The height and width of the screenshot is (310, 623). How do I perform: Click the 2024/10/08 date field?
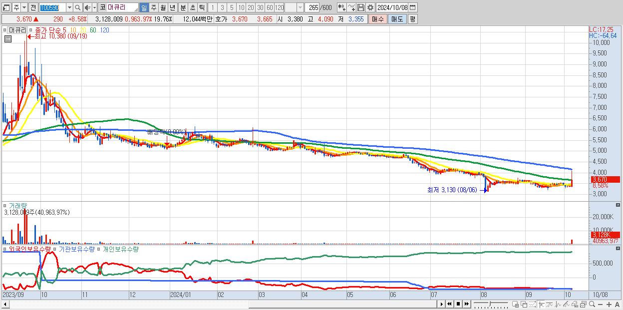point(392,7)
